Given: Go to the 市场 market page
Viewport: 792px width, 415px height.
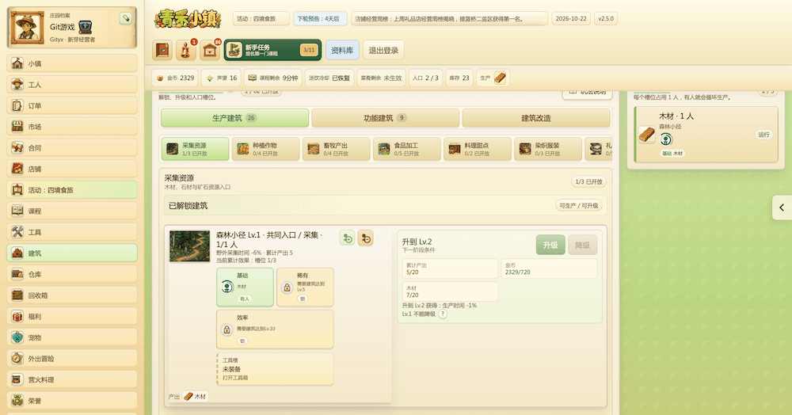Looking at the screenshot, I should point(72,127).
